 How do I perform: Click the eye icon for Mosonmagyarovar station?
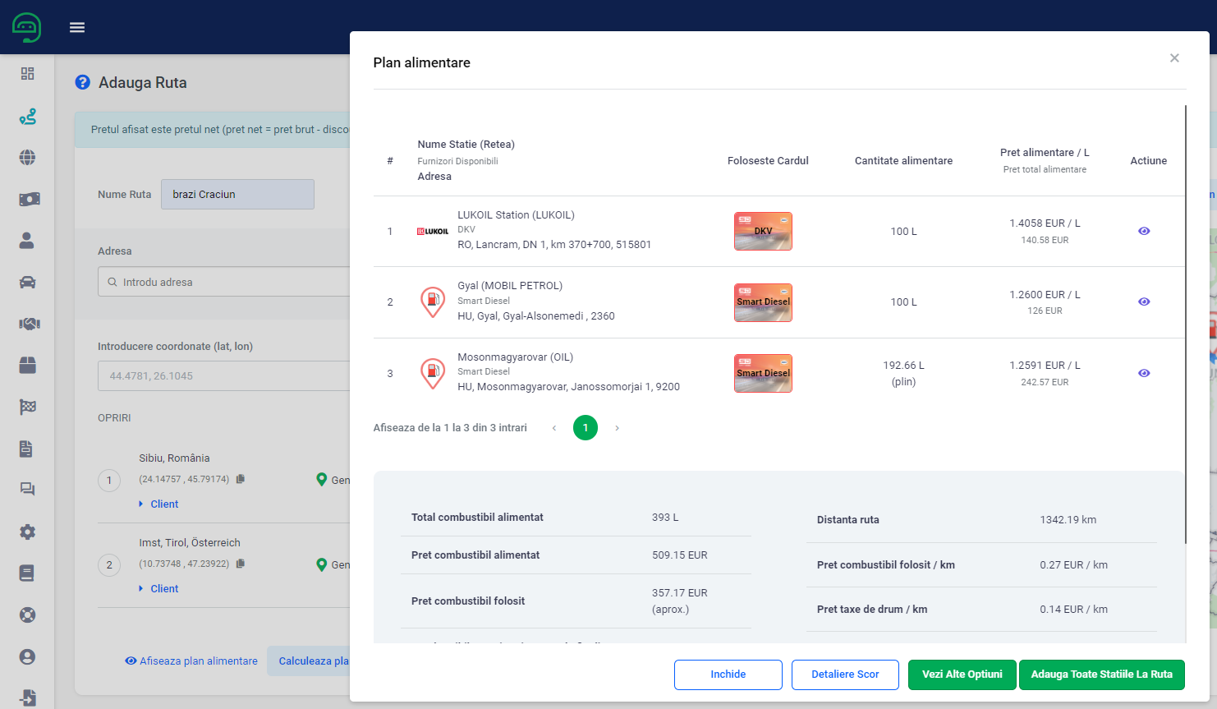[x=1144, y=373]
